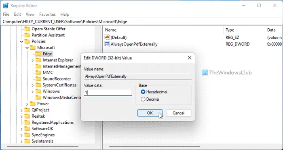This screenshot has height=150, width=283.
Task: Expand the Internet Explorer key
Action: pos(32,60)
